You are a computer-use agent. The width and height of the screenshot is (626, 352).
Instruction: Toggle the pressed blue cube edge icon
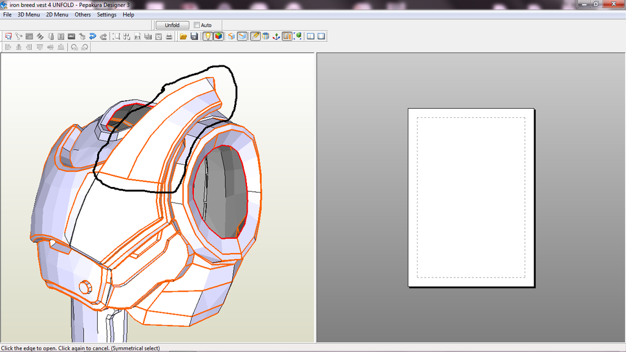tap(242, 36)
